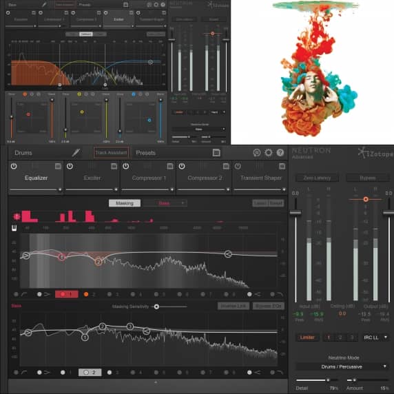Screen dimensions: 394x394
Task: Click the Masking Sensitivity slider handle
Action: (x=156, y=307)
